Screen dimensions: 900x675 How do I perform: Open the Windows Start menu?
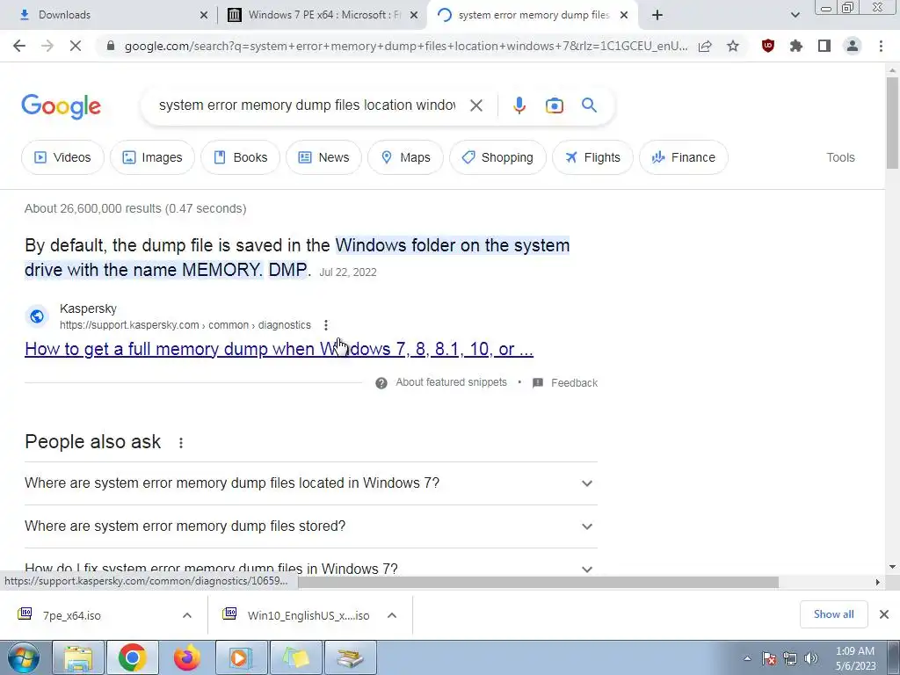click(24, 657)
